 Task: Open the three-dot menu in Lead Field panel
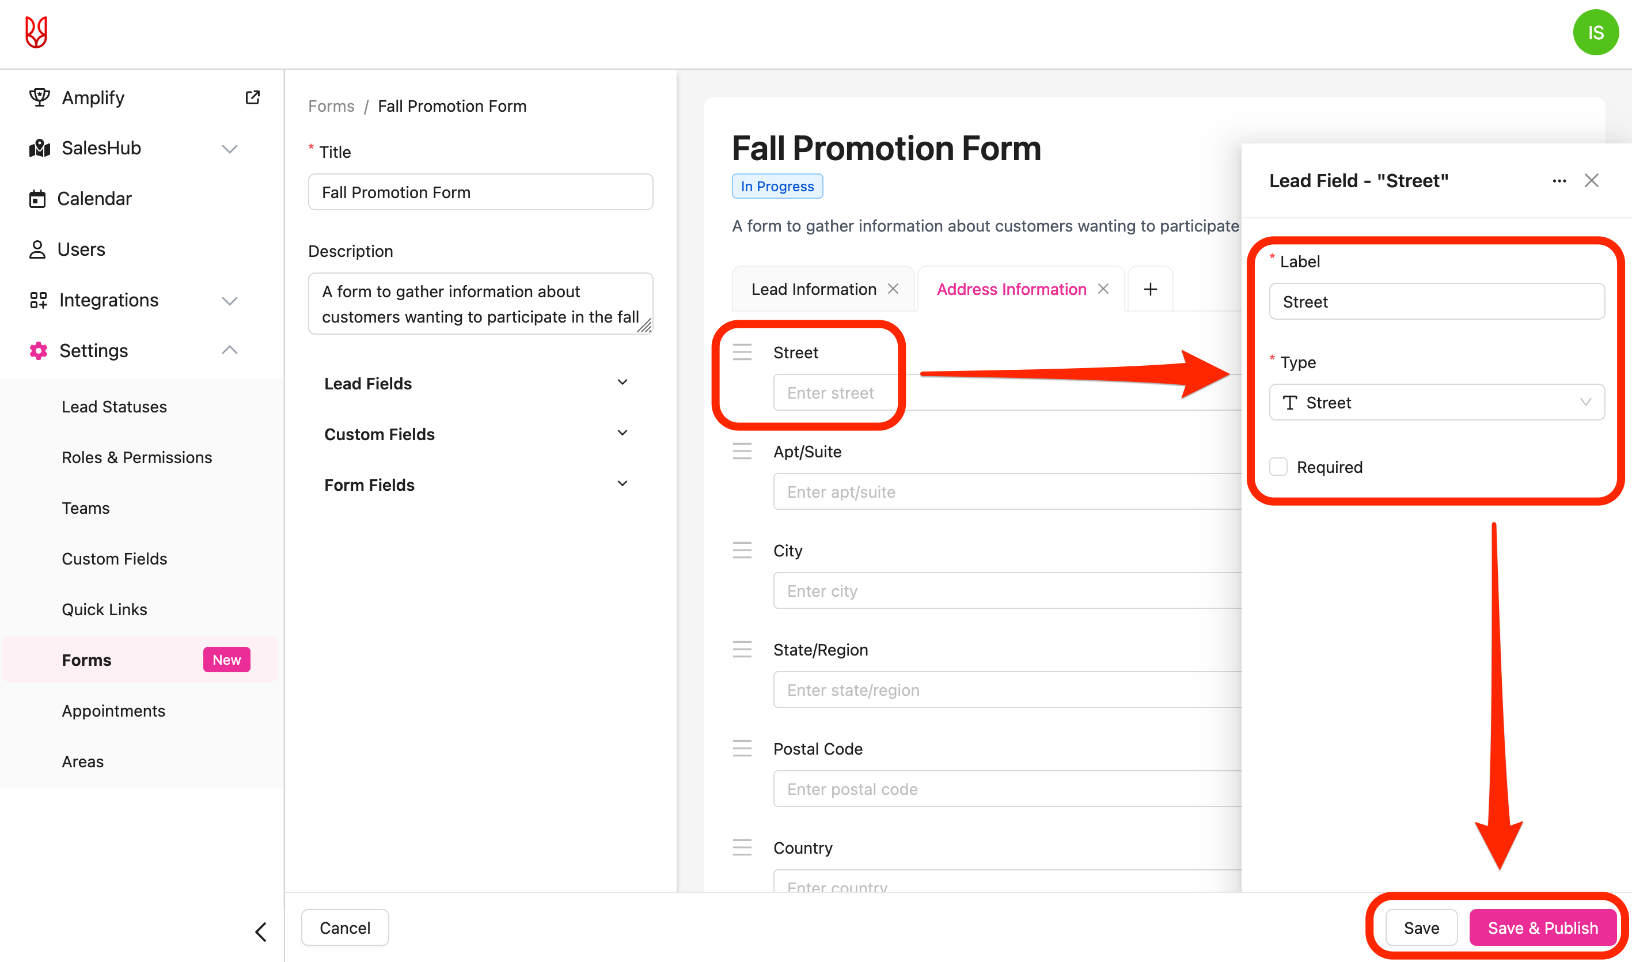pos(1559,181)
